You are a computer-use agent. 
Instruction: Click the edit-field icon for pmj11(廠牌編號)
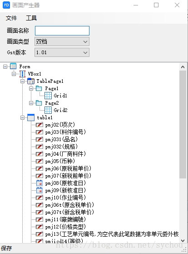click(x=40, y=220)
